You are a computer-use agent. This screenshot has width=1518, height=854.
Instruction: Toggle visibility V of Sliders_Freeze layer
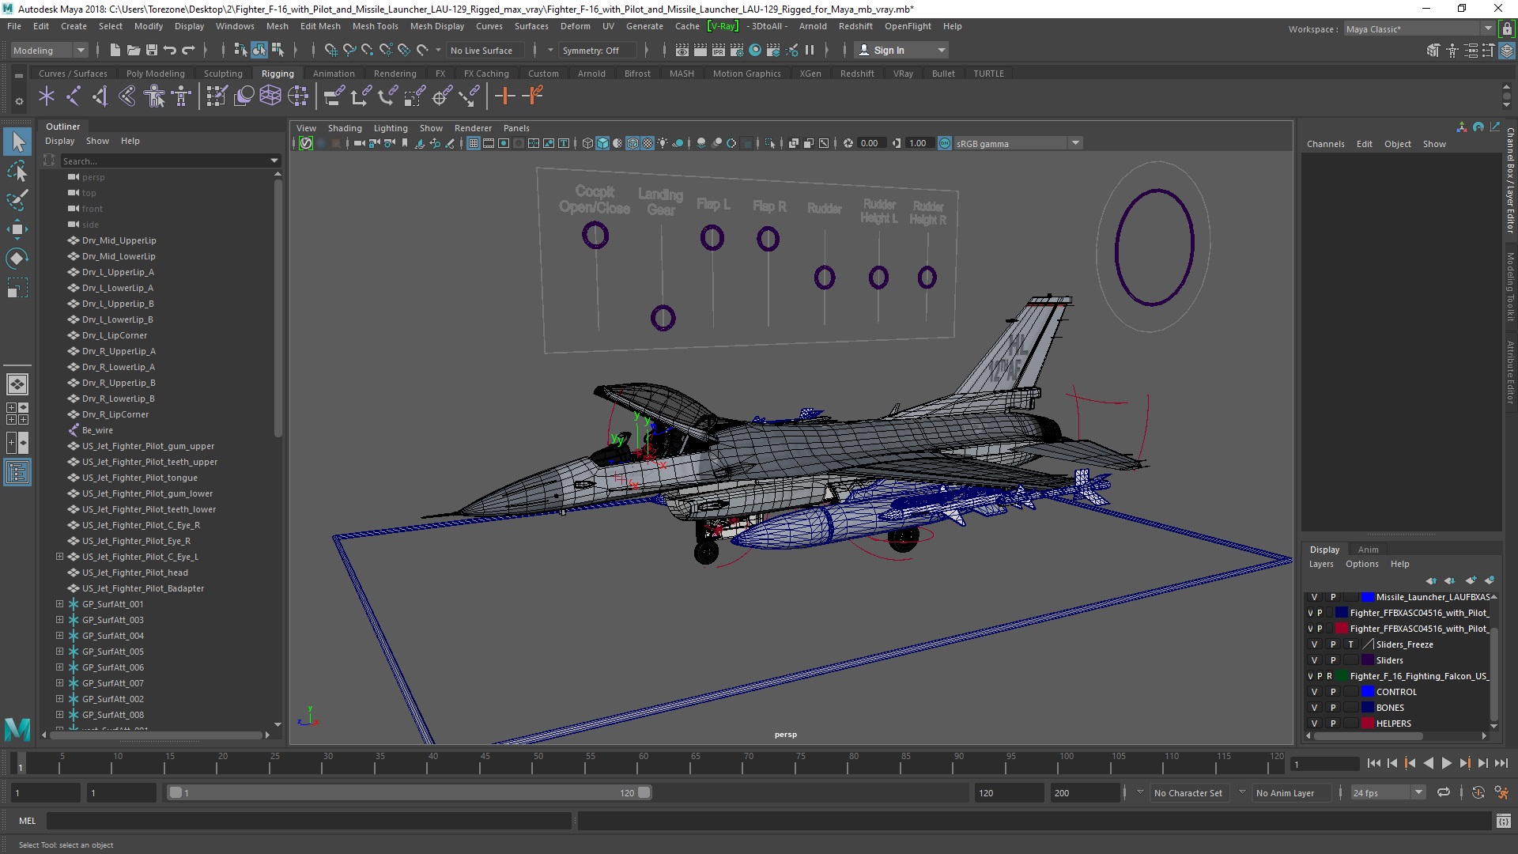(x=1314, y=644)
